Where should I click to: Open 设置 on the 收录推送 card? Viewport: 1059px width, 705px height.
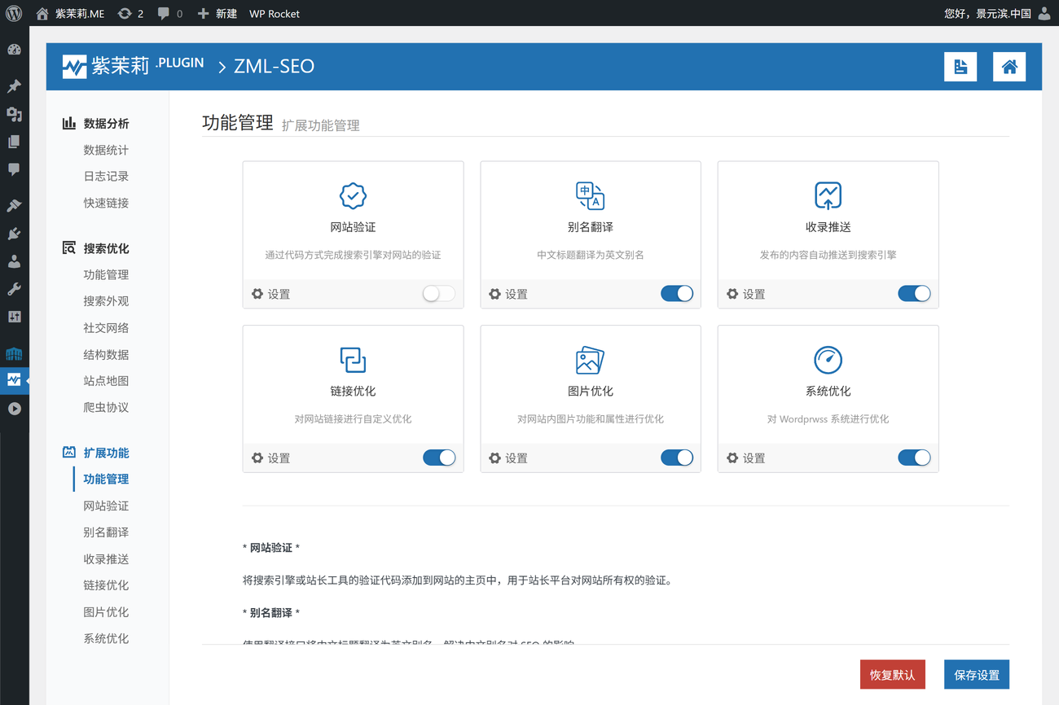tap(746, 294)
